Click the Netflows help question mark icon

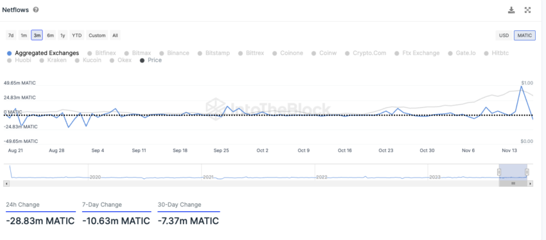(35, 10)
